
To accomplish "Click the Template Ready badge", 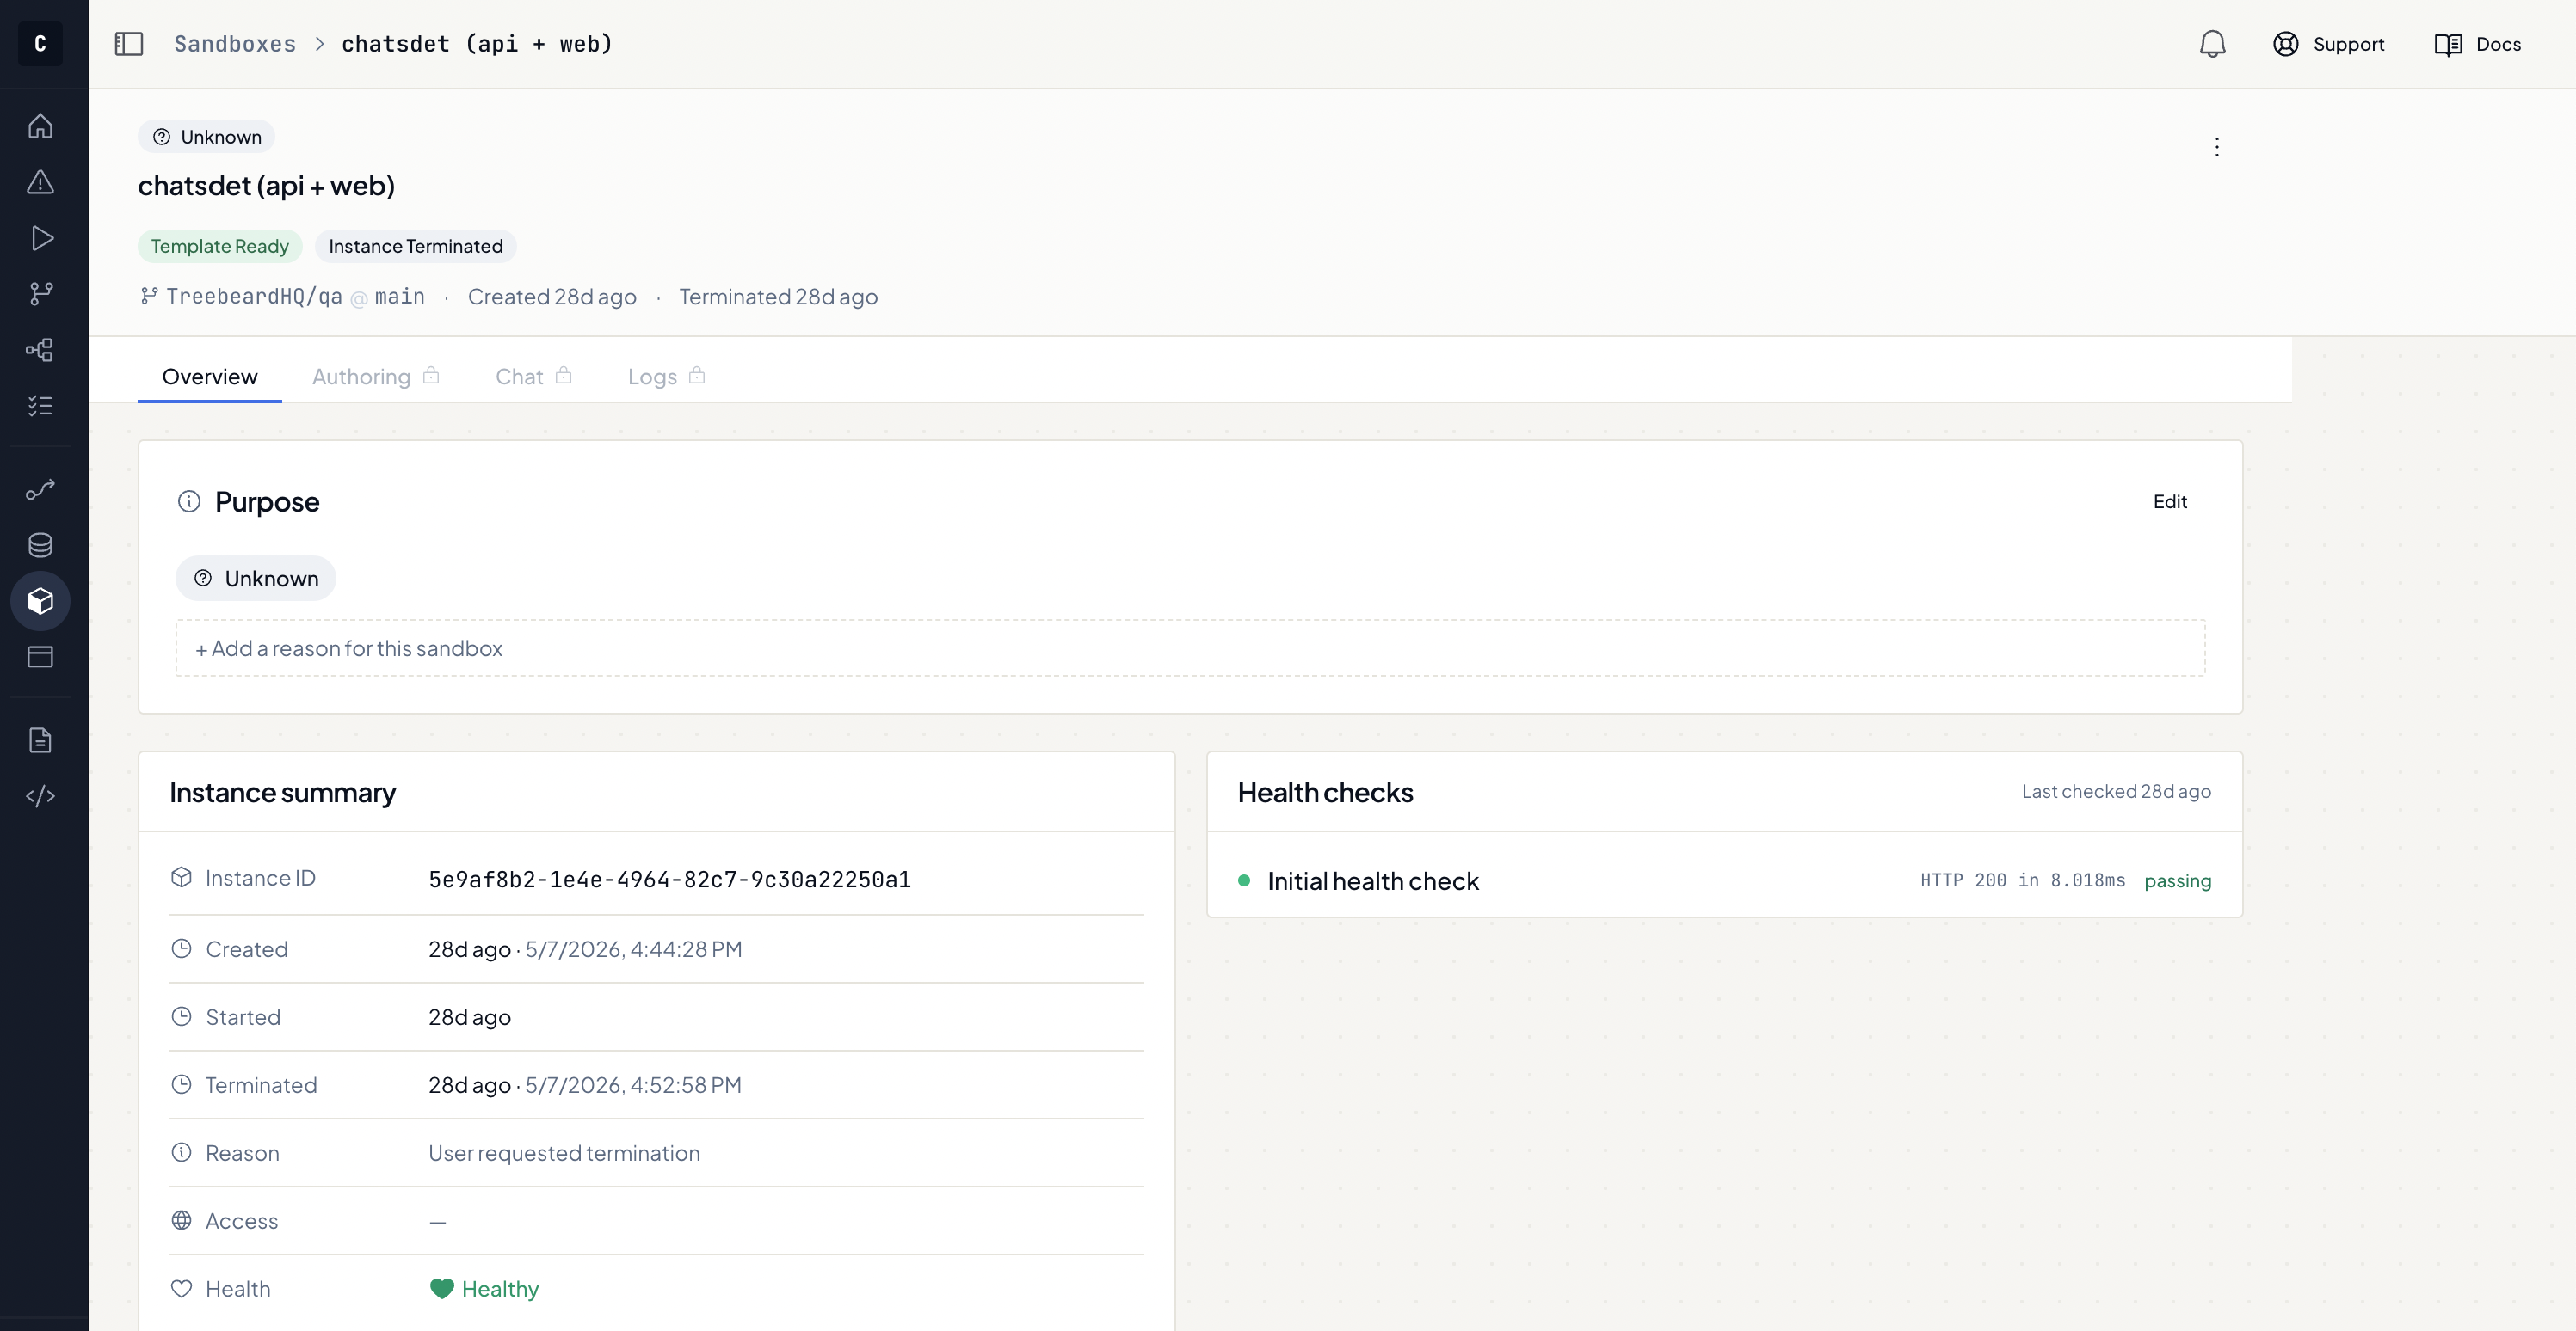I will 220,246.
